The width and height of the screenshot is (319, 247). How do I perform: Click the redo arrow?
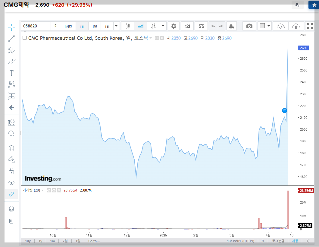[221, 26]
